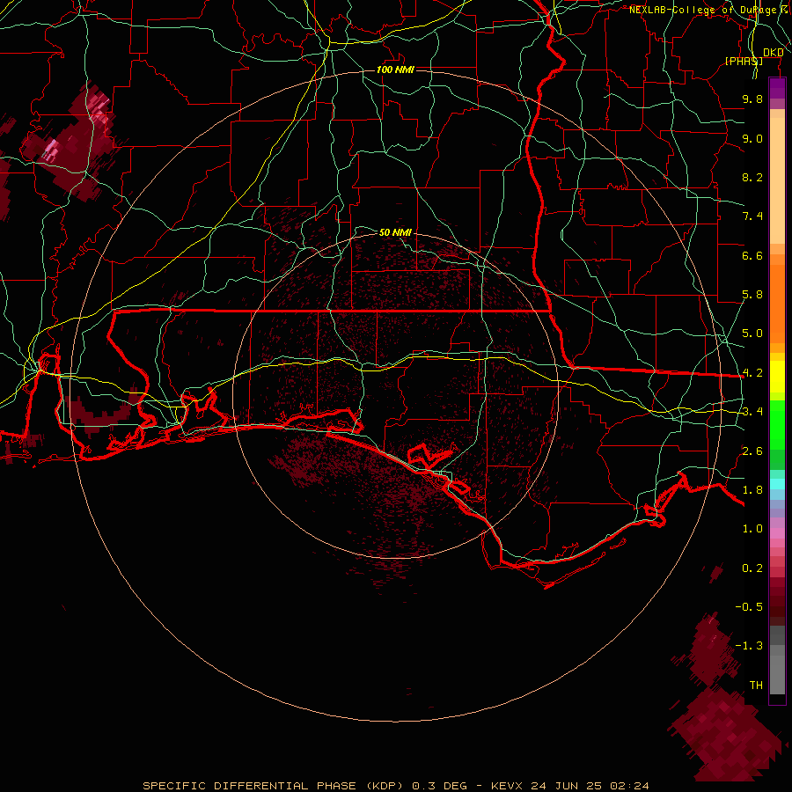Click the 9.8 value on the color scale
Viewport: 792px width, 792px height.
[x=752, y=99]
